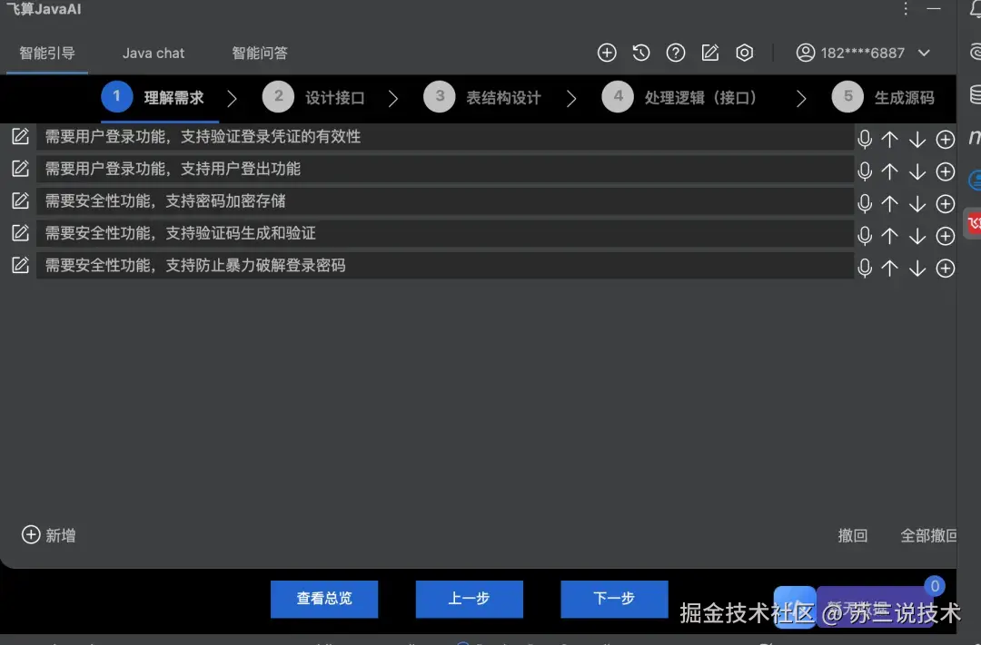Click the 查看总览 button
This screenshot has height=645, width=981.
(323, 599)
